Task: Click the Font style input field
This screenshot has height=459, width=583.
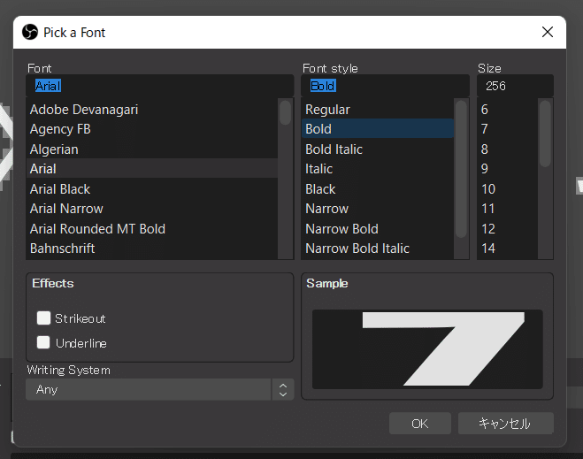Action: [385, 86]
